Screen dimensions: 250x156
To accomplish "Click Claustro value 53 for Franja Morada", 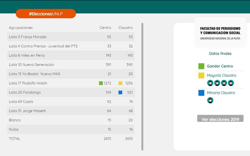I will [x=131, y=37].
